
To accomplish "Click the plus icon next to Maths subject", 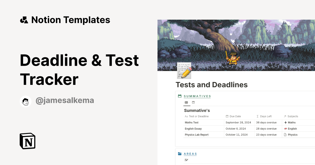I will point(285,122).
